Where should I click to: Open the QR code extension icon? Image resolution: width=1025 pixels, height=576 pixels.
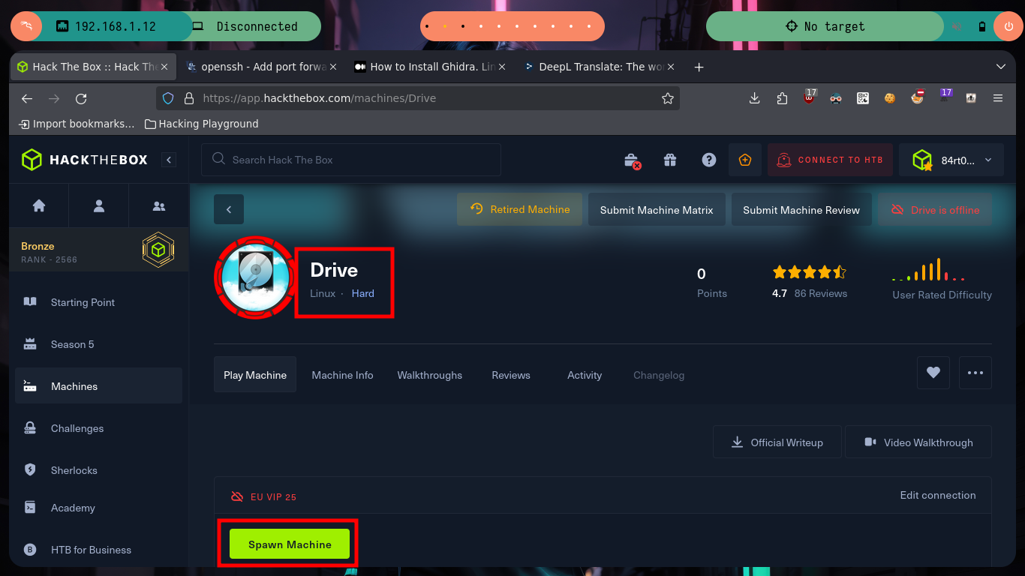click(863, 98)
